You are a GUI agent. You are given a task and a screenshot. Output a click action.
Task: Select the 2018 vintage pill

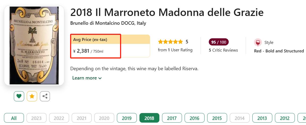pos(149,118)
